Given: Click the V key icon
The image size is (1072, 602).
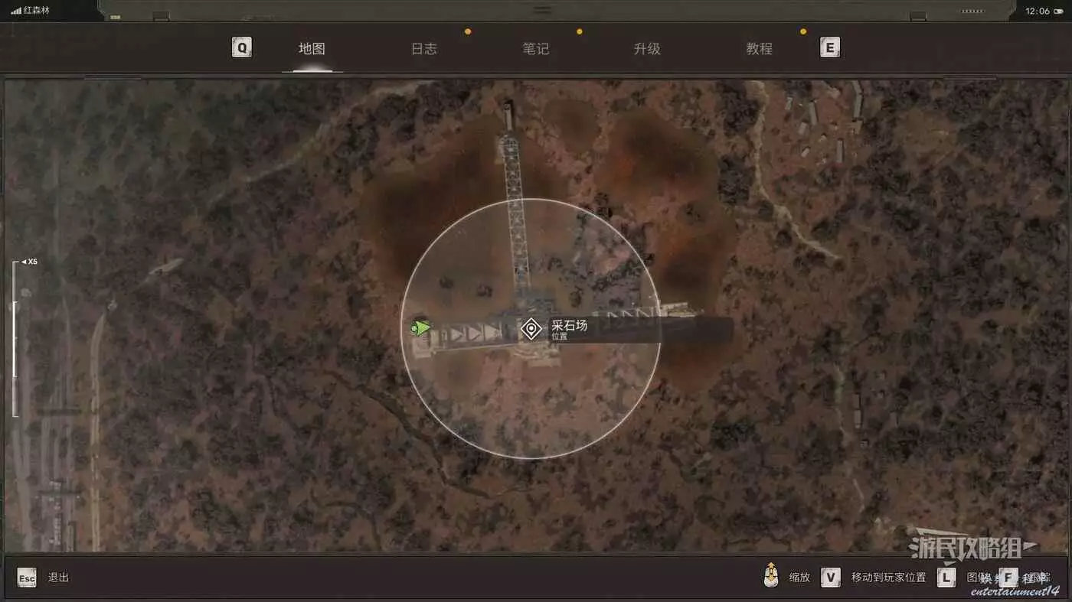Looking at the screenshot, I should pyautogui.click(x=830, y=578).
